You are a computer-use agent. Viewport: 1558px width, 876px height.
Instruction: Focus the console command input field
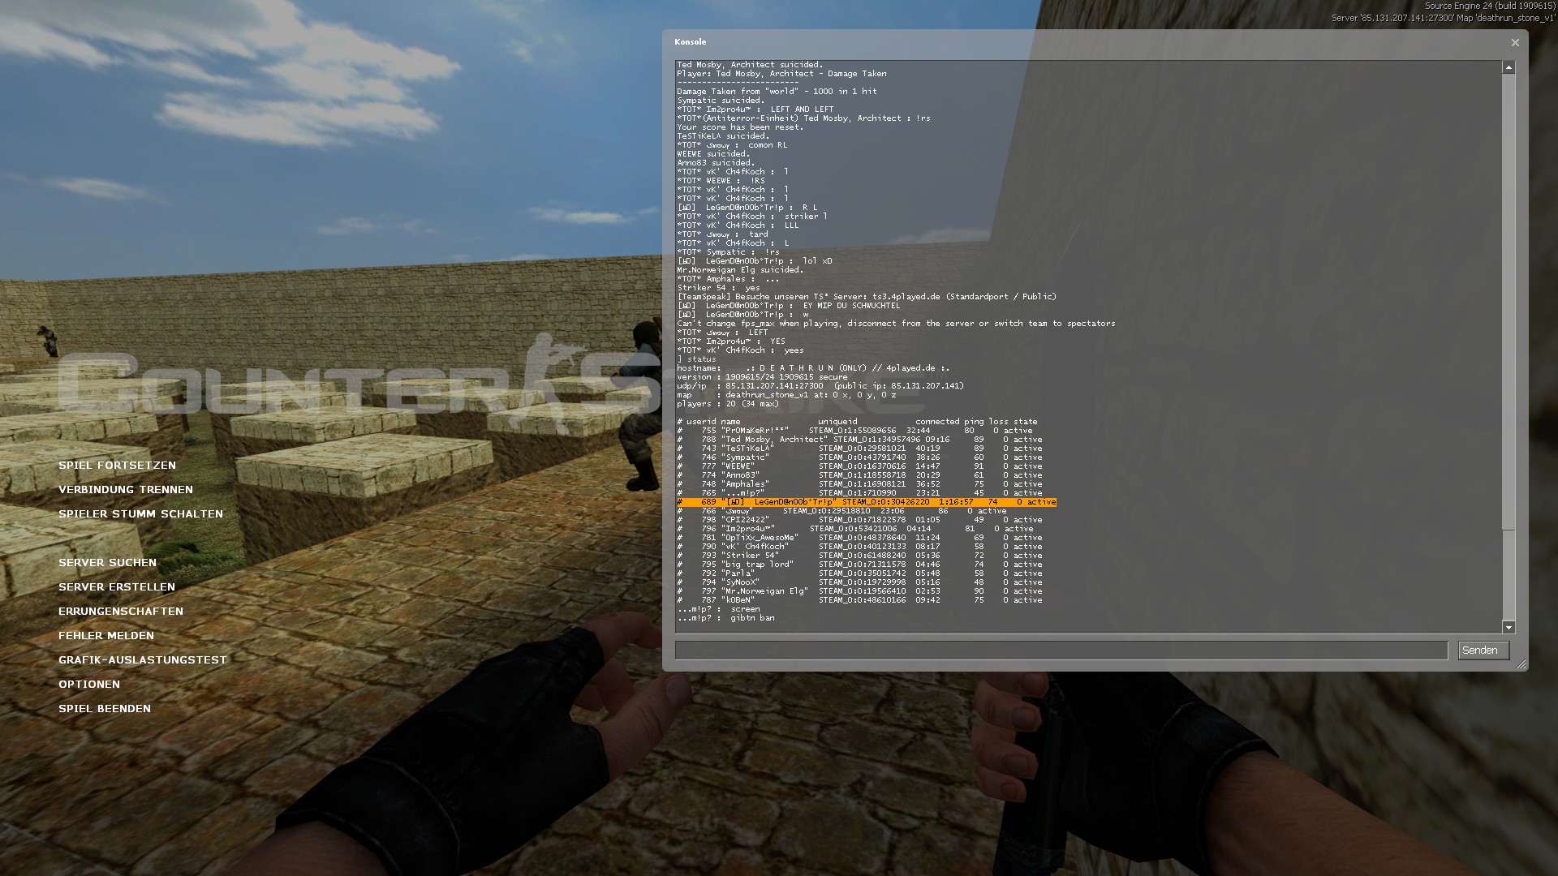(1061, 651)
